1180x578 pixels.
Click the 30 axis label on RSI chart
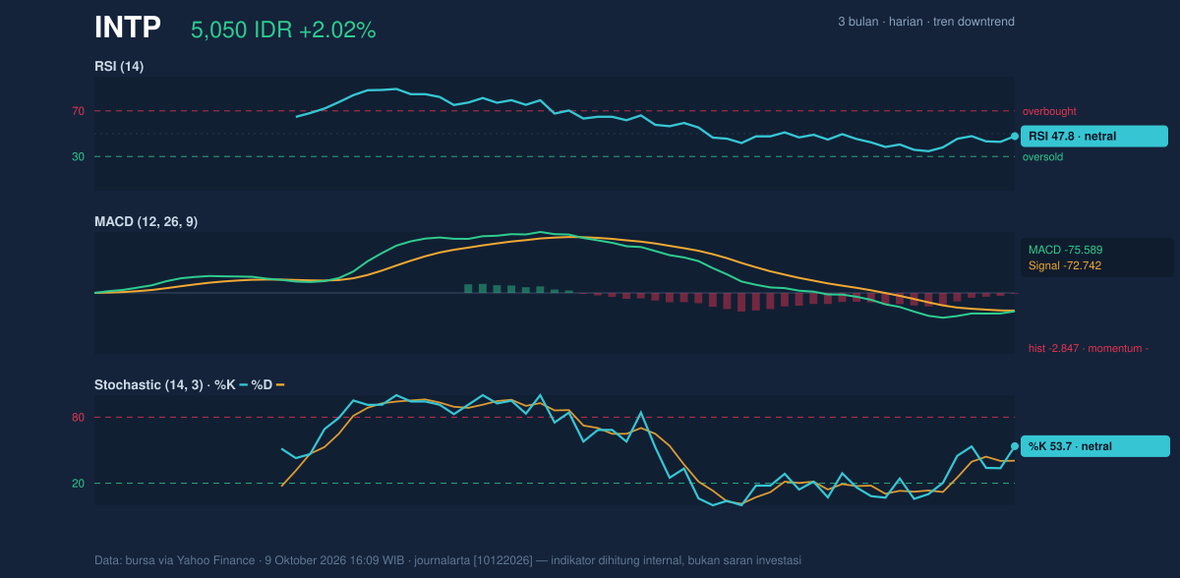pyautogui.click(x=78, y=157)
